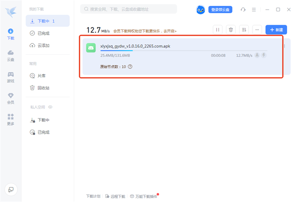
Task: Click the 新建 new task button
Action: pyautogui.click(x=276, y=30)
